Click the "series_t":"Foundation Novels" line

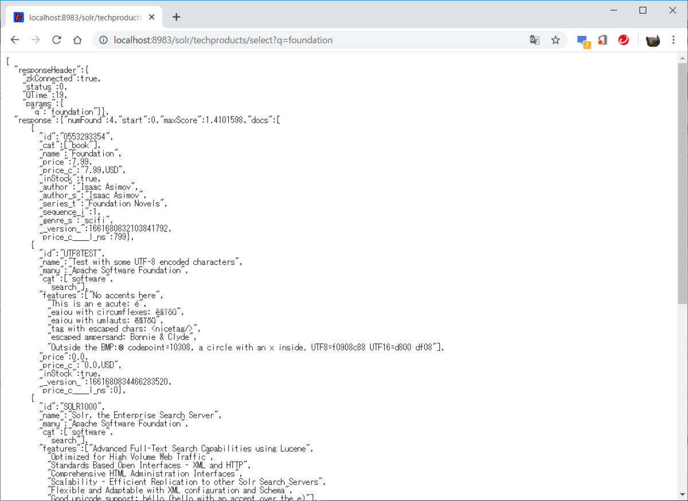point(104,203)
